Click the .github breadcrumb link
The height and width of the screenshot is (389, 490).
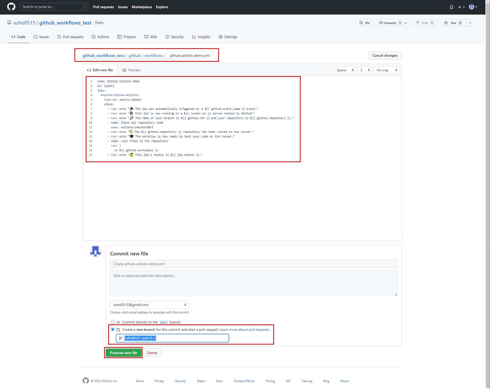coord(134,55)
